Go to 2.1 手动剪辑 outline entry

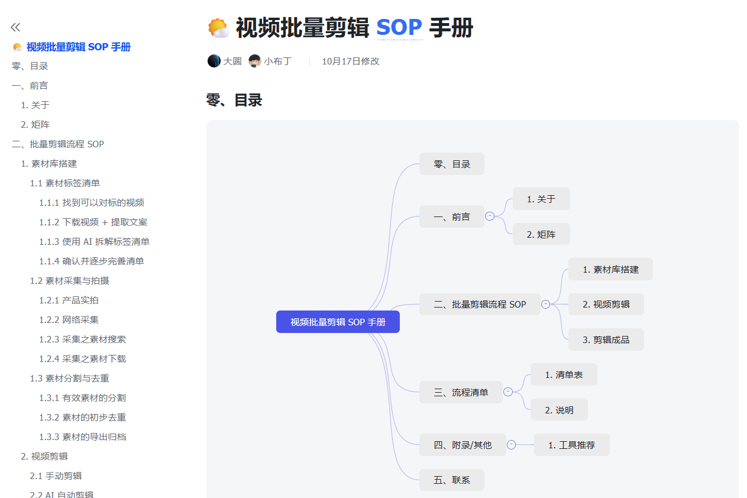[x=56, y=476]
